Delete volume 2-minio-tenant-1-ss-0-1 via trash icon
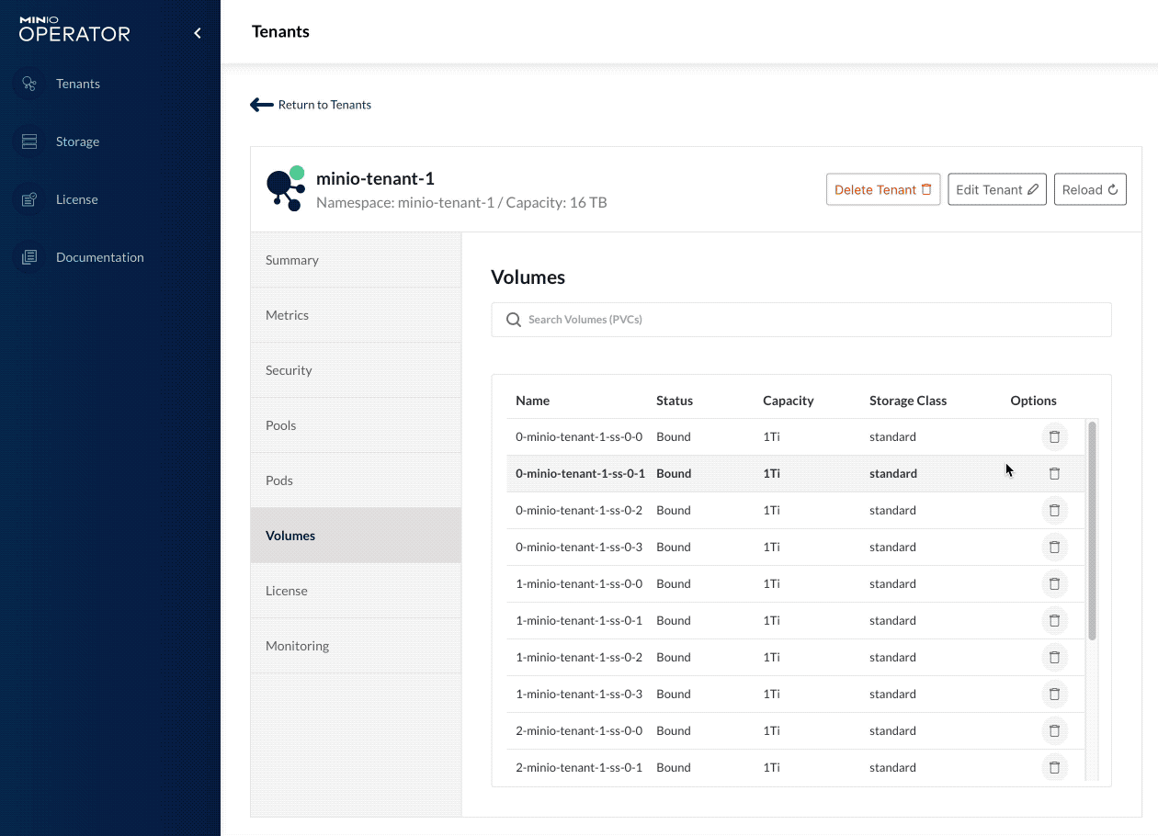Image resolution: width=1158 pixels, height=836 pixels. coord(1054,768)
